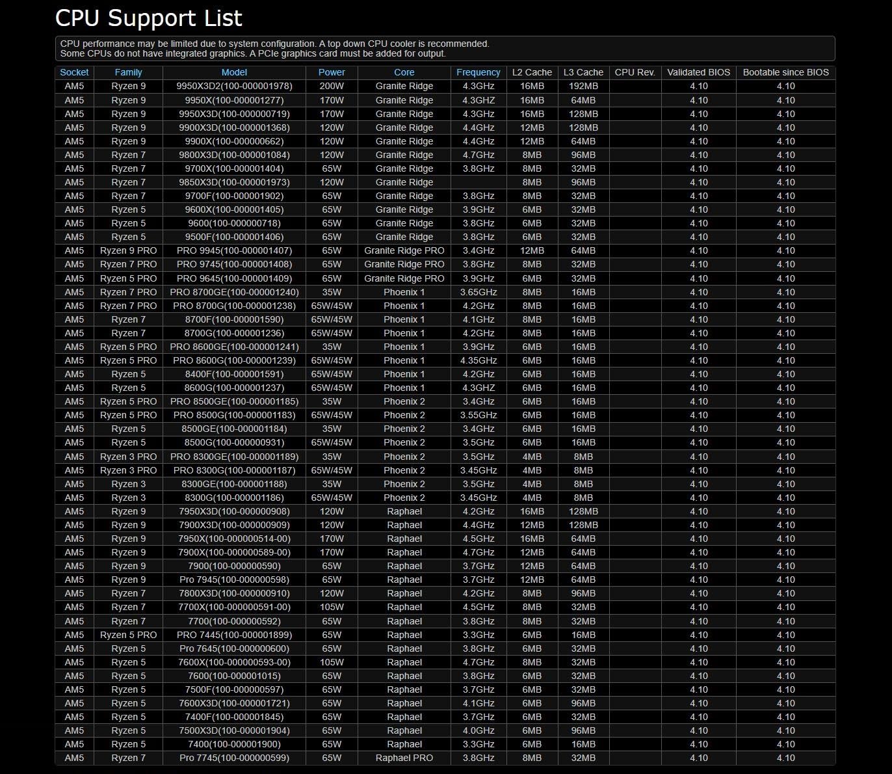This screenshot has width=892, height=774.
Task: Select model 9850X3D(100-000001973)
Action: (234, 182)
